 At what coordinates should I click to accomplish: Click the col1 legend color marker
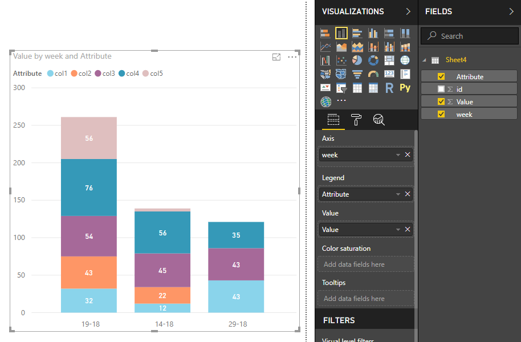click(x=50, y=74)
